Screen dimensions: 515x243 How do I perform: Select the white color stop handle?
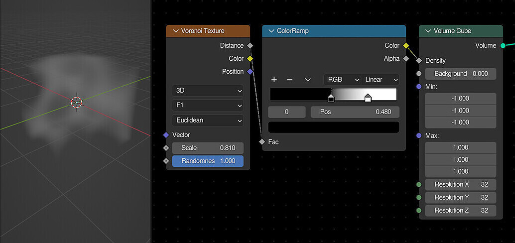pyautogui.click(x=368, y=98)
